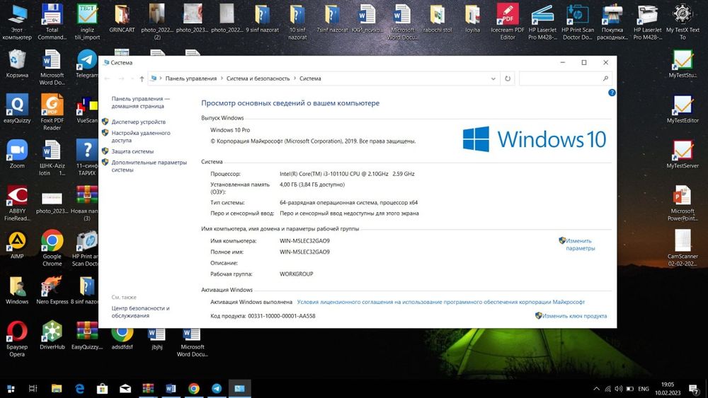Expand chevron after Система и безопасность breadcrumb
The height and width of the screenshot is (398, 708).
click(295, 78)
